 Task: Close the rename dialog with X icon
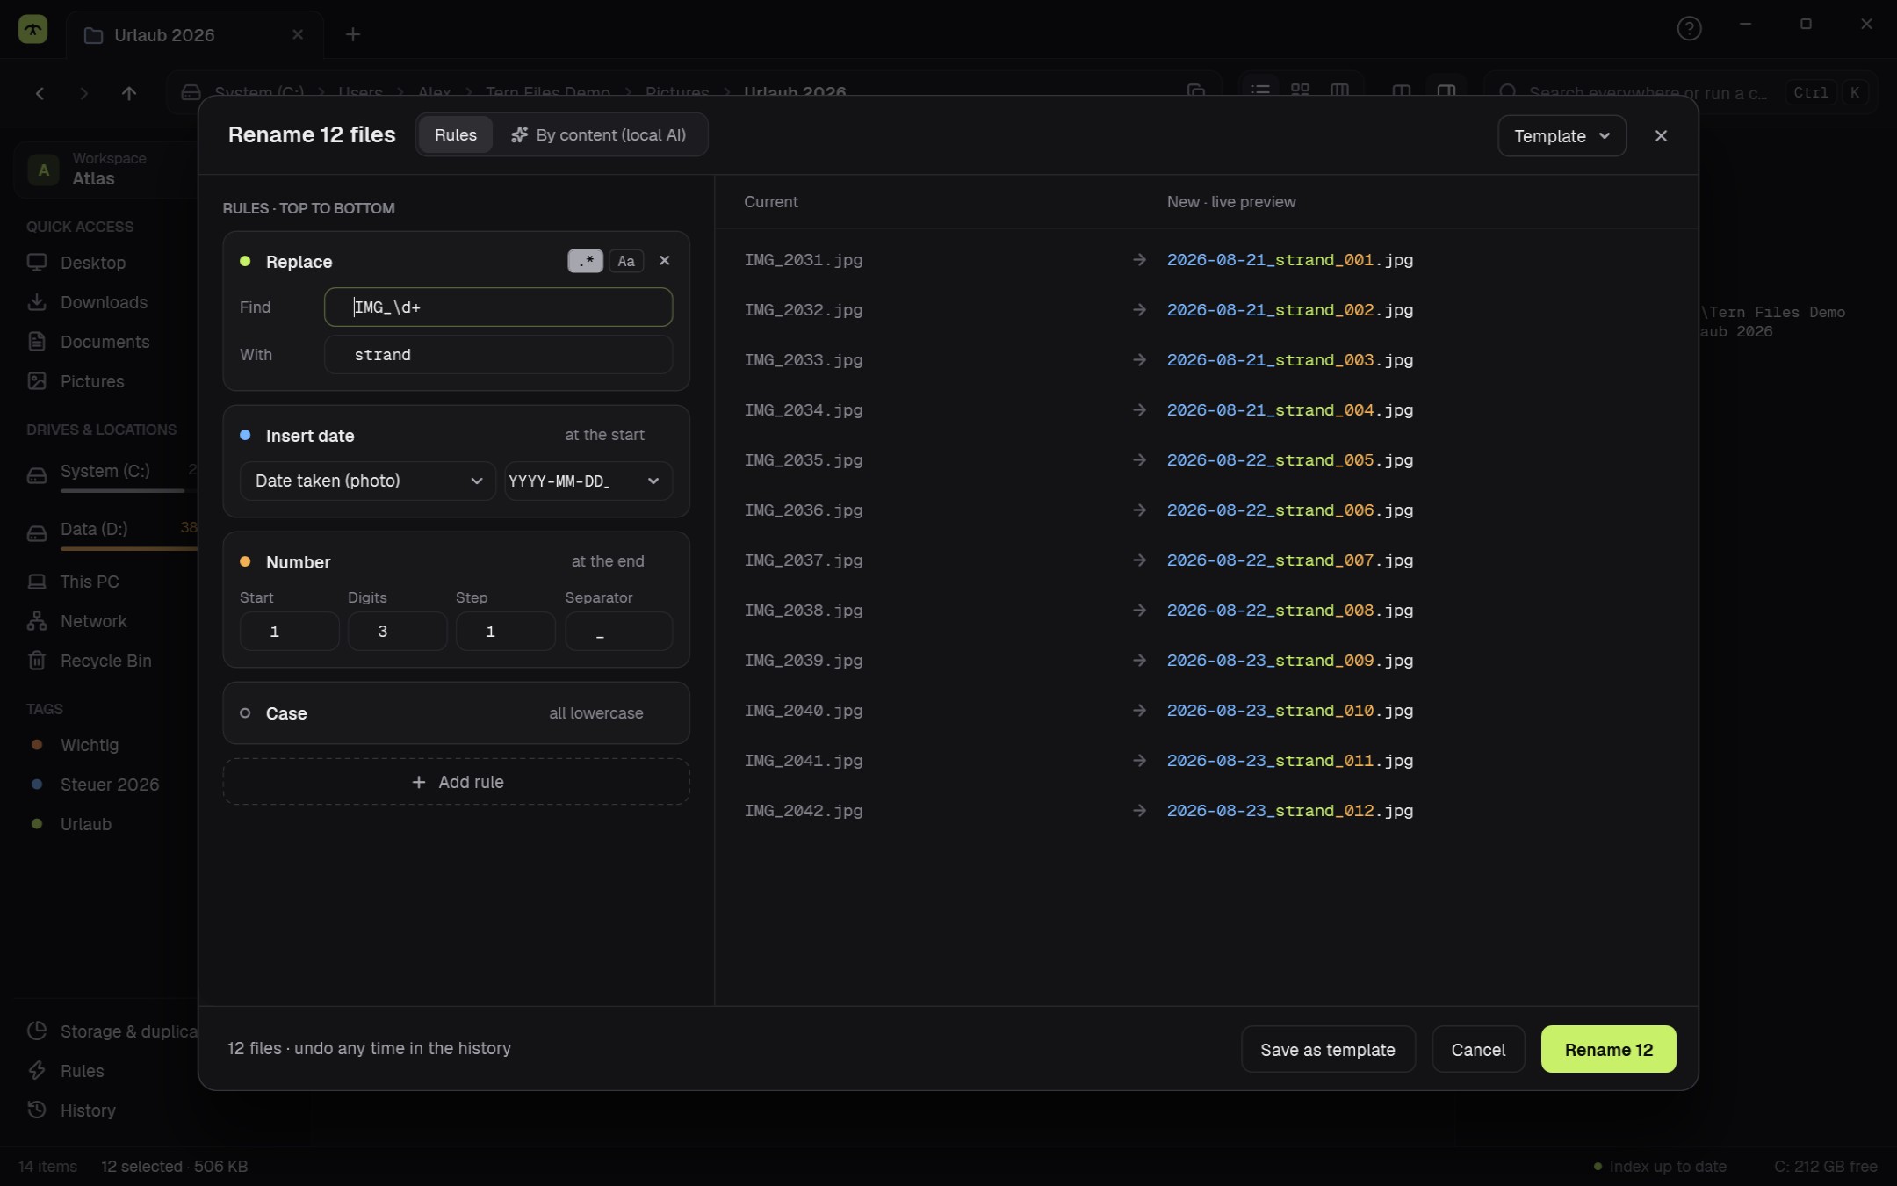1661,136
